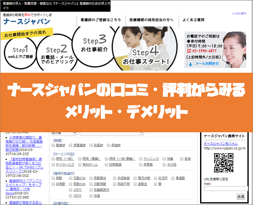253x205 pixels.
Task: Click the ナースジャパンモバイル link
Action: (x=221, y=144)
